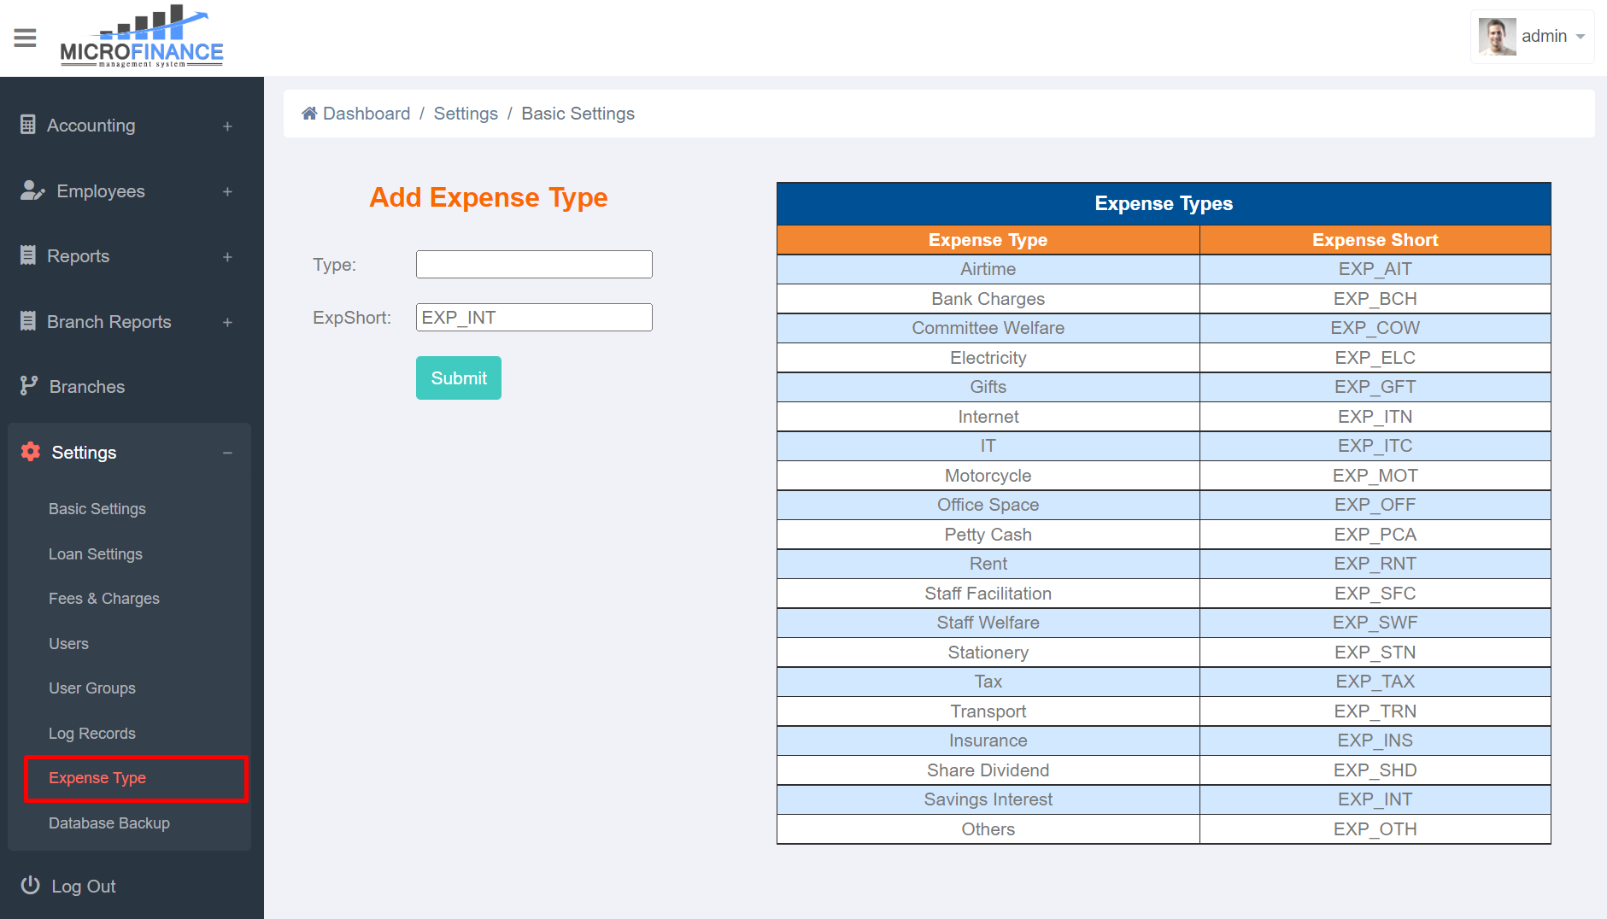This screenshot has width=1607, height=919.
Task: Select the Committee Welfare table cell
Action: coord(988,328)
